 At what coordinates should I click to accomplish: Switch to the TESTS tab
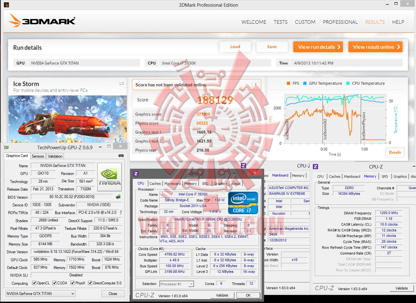click(281, 22)
